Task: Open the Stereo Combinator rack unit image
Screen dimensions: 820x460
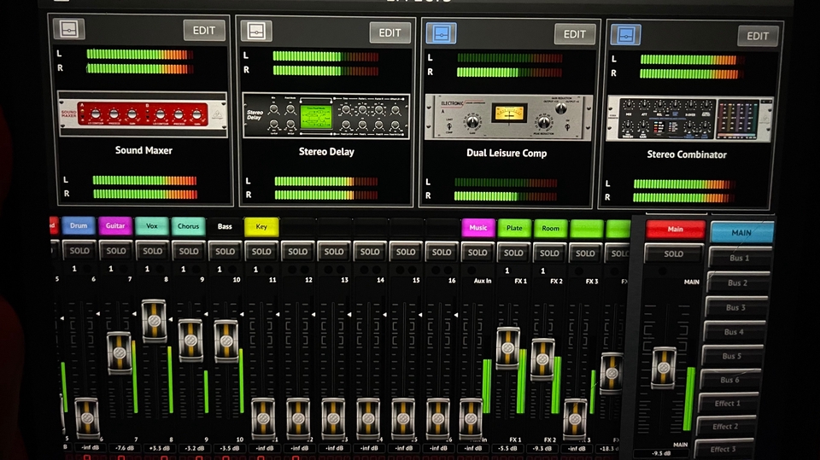Action: coord(688,119)
